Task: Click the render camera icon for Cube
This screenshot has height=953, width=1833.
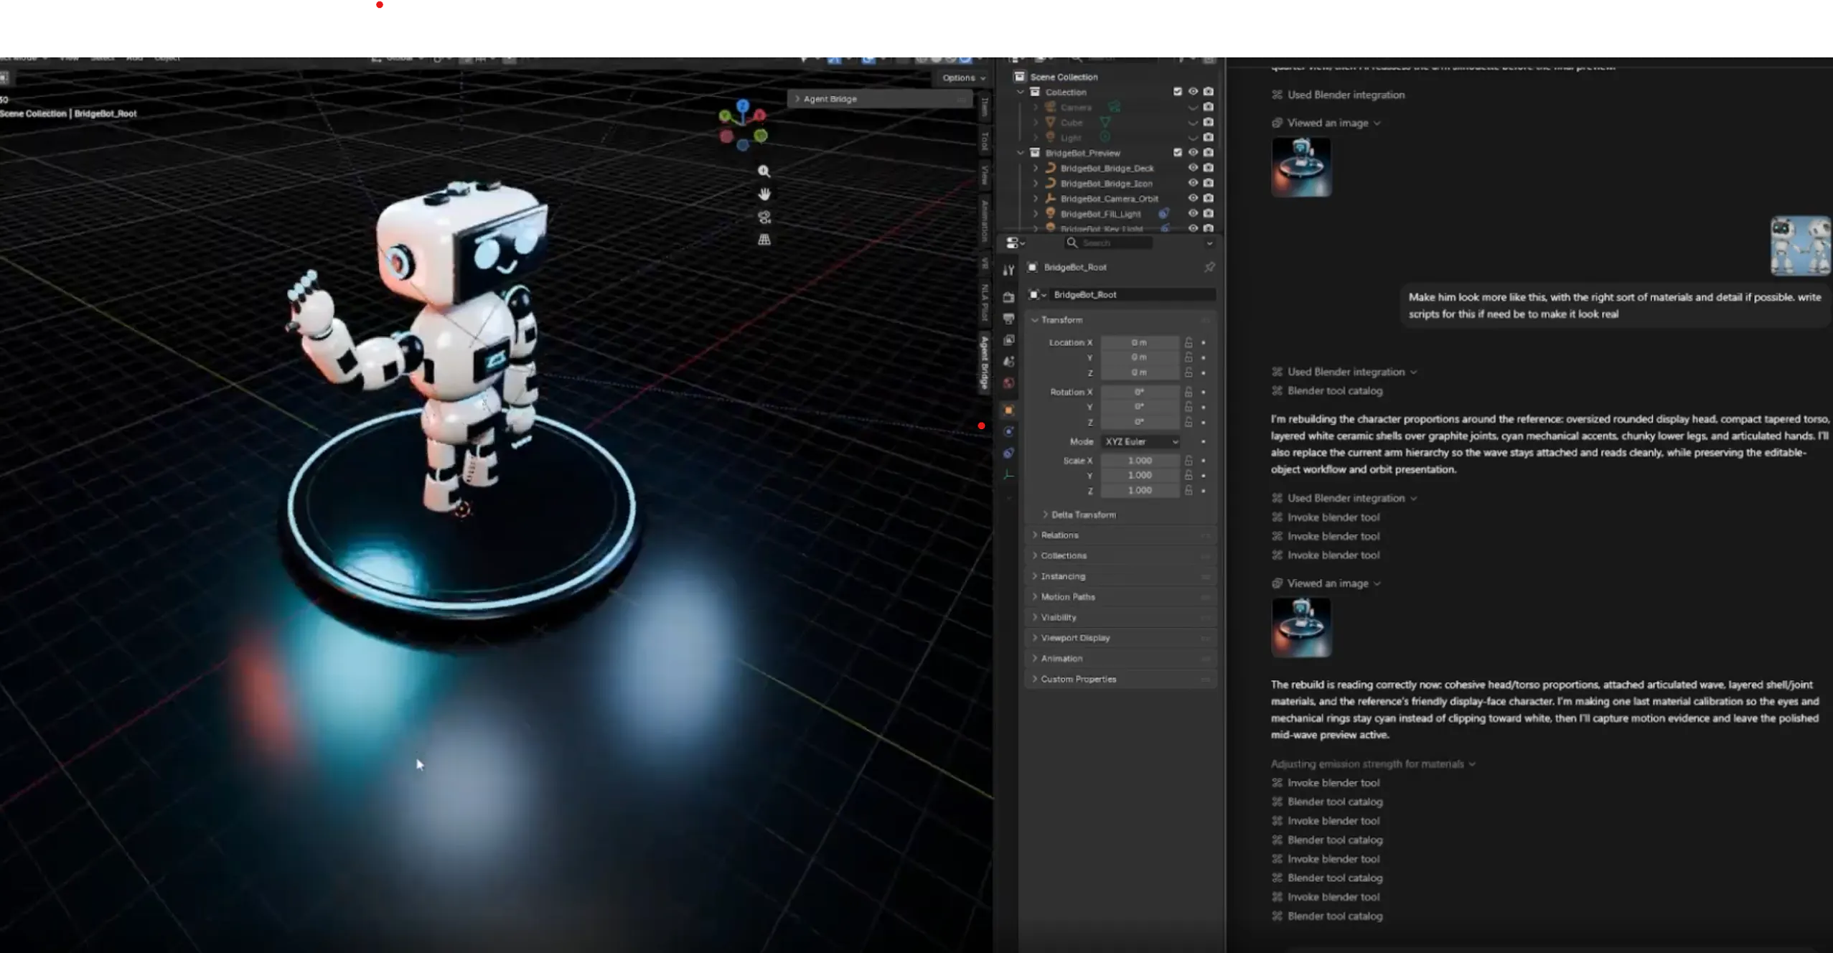Action: (1209, 122)
